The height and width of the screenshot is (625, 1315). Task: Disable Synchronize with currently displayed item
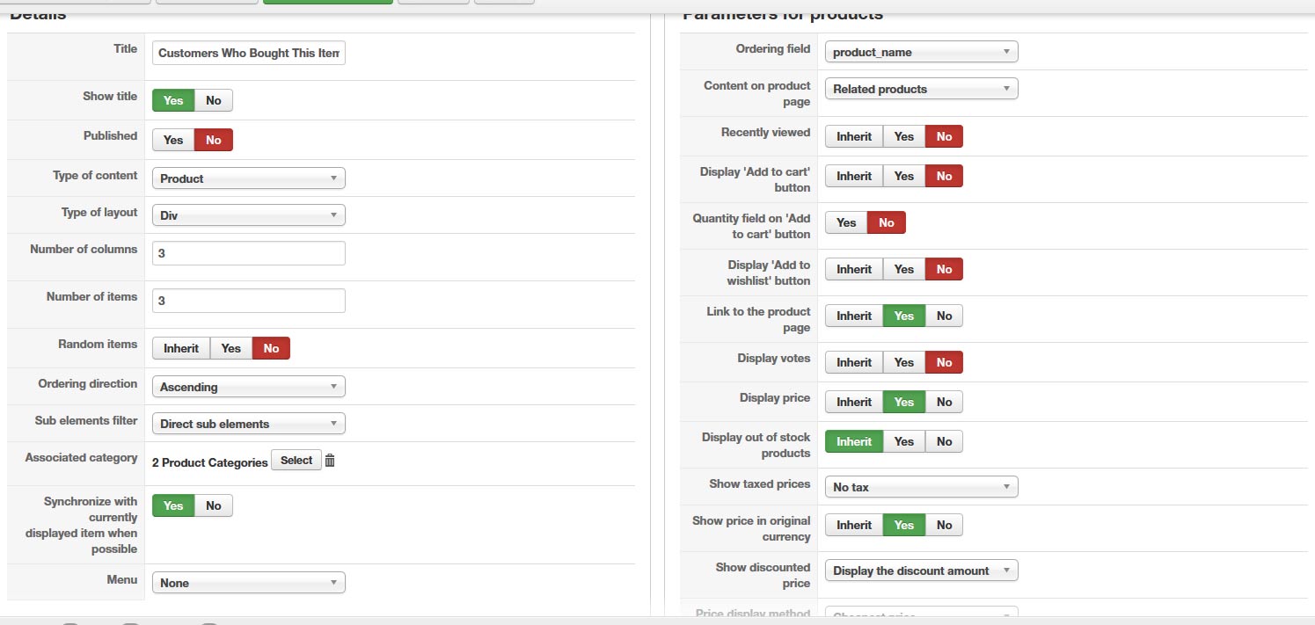click(214, 505)
